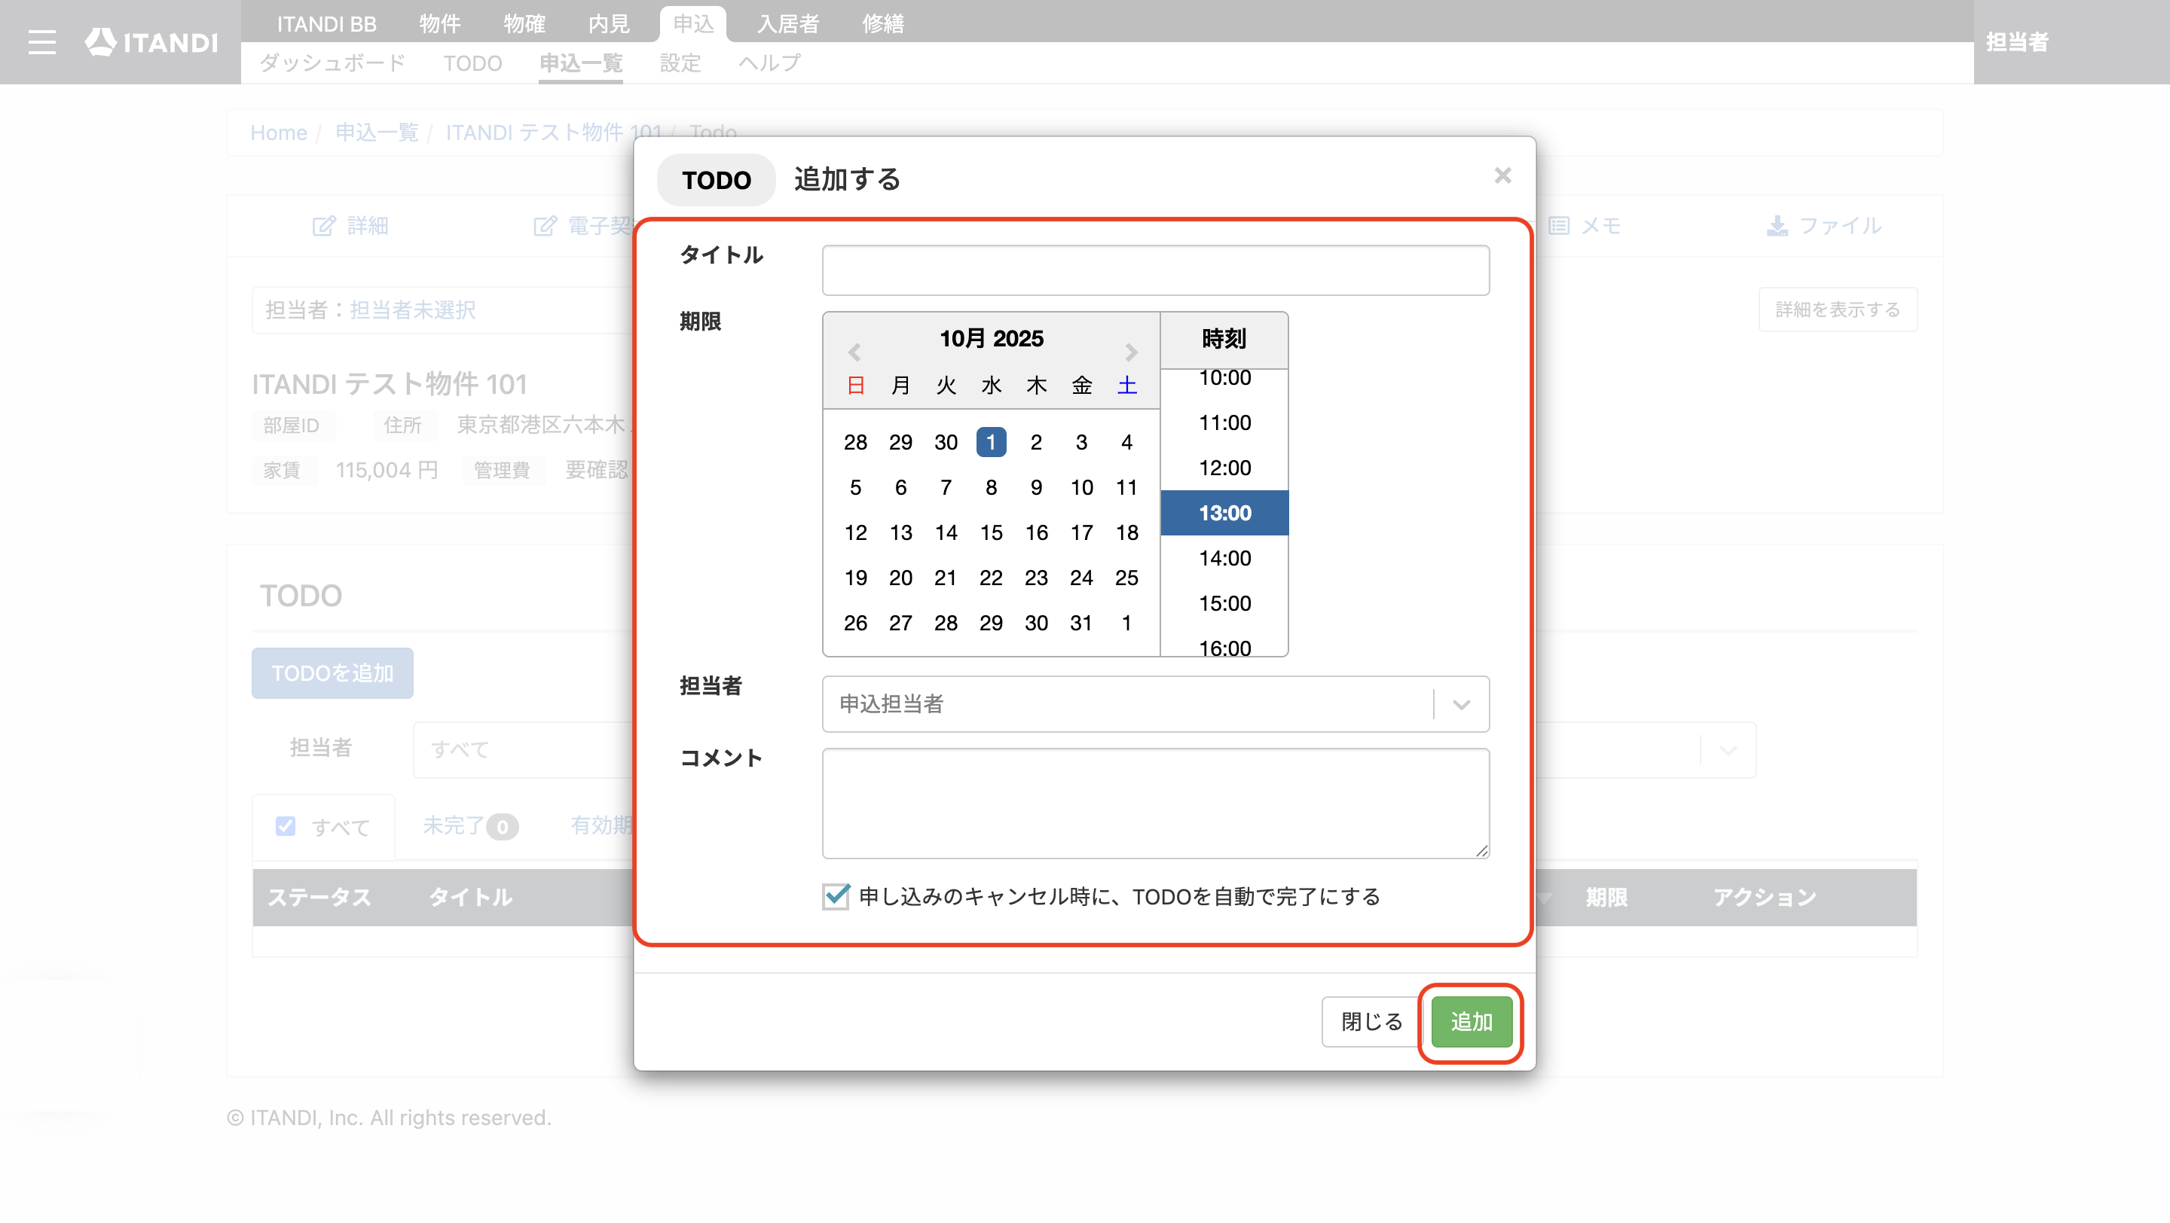The image size is (2170, 1223).
Task: Click the 詳細 edit icon tab
Action: click(x=350, y=226)
